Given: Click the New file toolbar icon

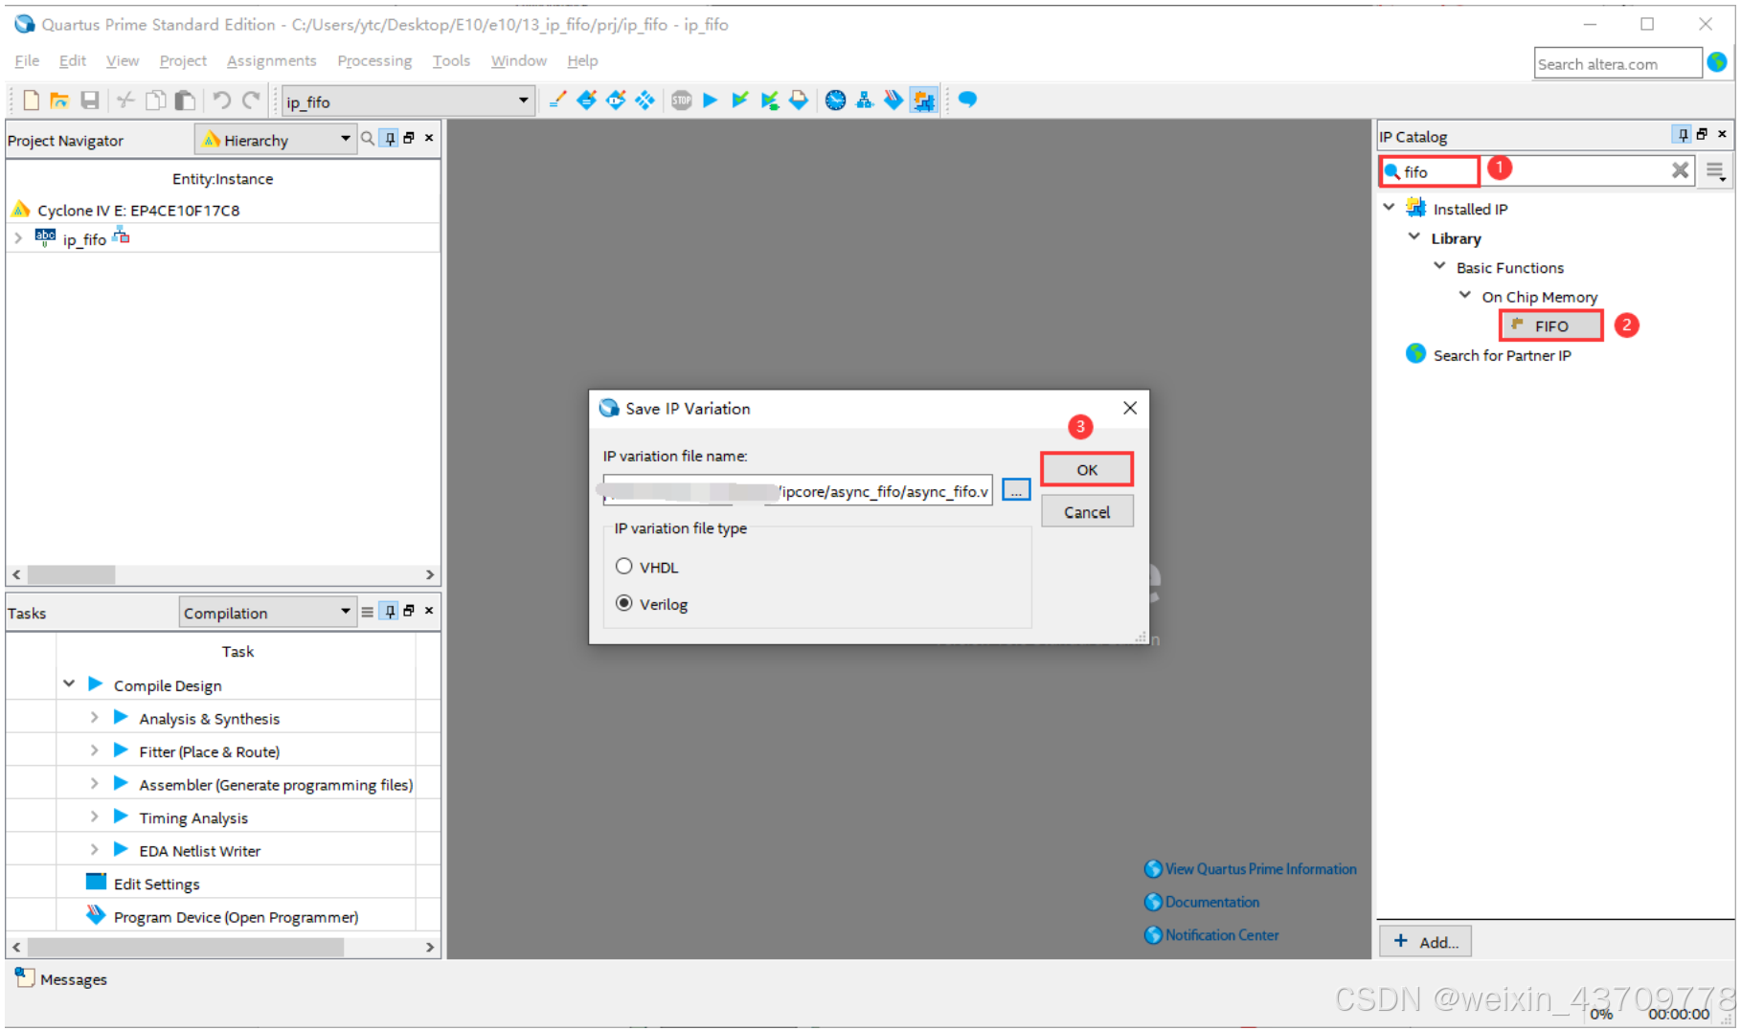Looking at the screenshot, I should click(31, 101).
